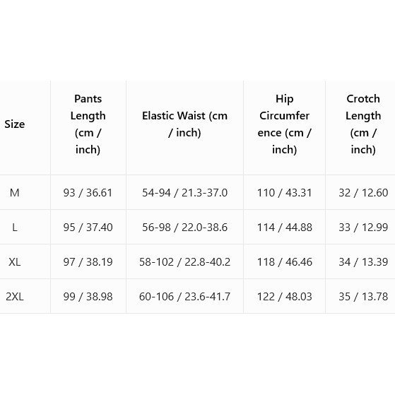The image size is (395, 395).
Task: Select the XL size row label
Action: pos(15,262)
